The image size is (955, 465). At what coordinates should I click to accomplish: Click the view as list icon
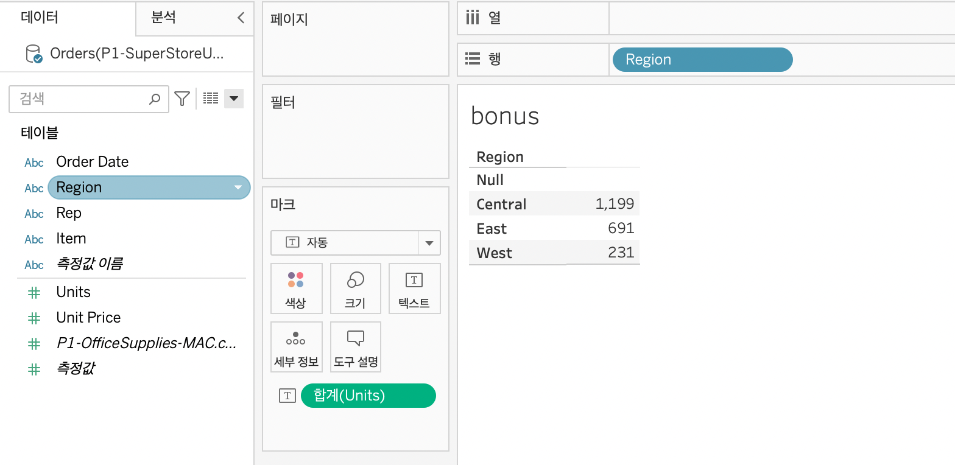(211, 99)
